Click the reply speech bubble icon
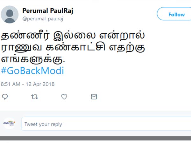Viewport: 191px width, 143px height. [x=5, y=97]
